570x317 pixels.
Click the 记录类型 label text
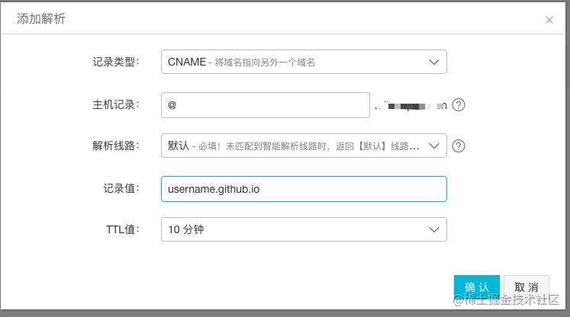[115, 62]
